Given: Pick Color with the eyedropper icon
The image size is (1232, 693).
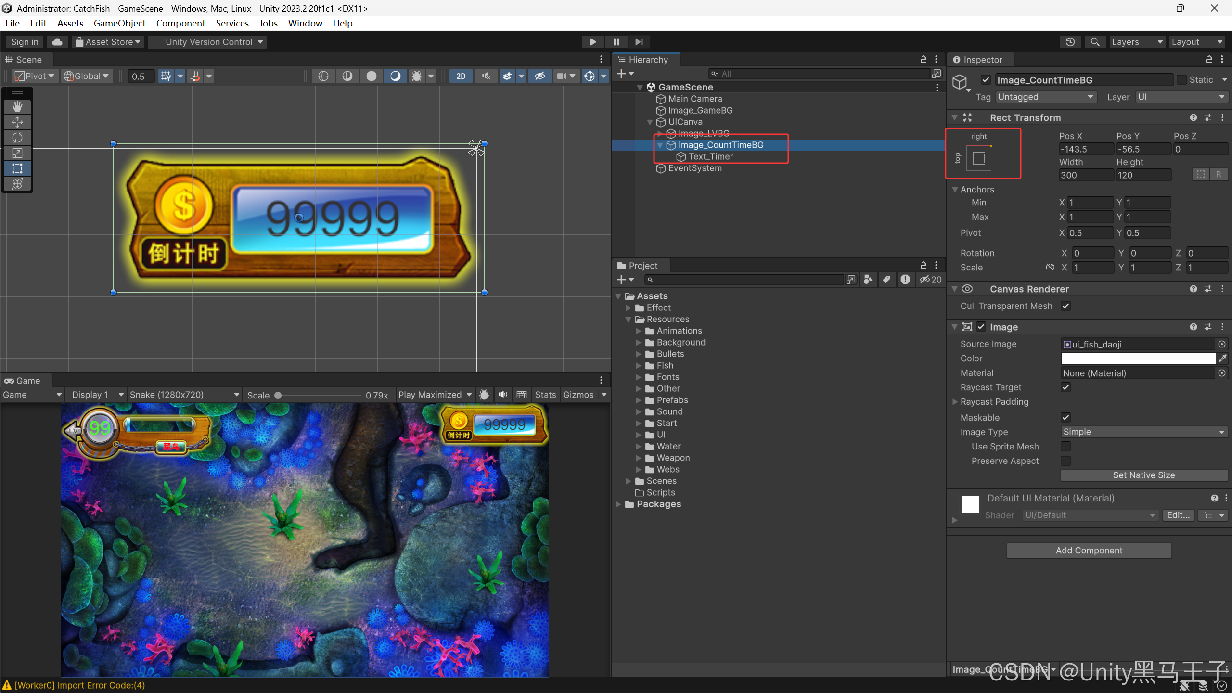Looking at the screenshot, I should point(1222,359).
